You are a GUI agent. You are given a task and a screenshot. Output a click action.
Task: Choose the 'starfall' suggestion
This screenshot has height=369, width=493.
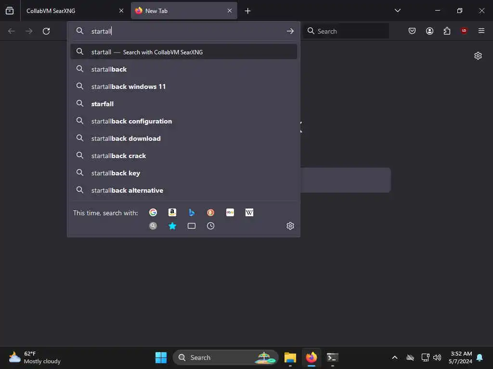[184, 104]
